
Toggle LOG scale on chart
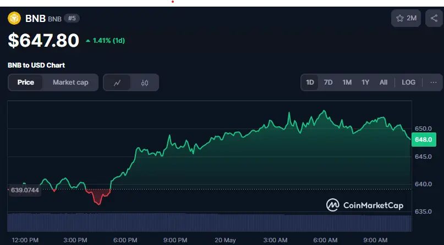(409, 82)
